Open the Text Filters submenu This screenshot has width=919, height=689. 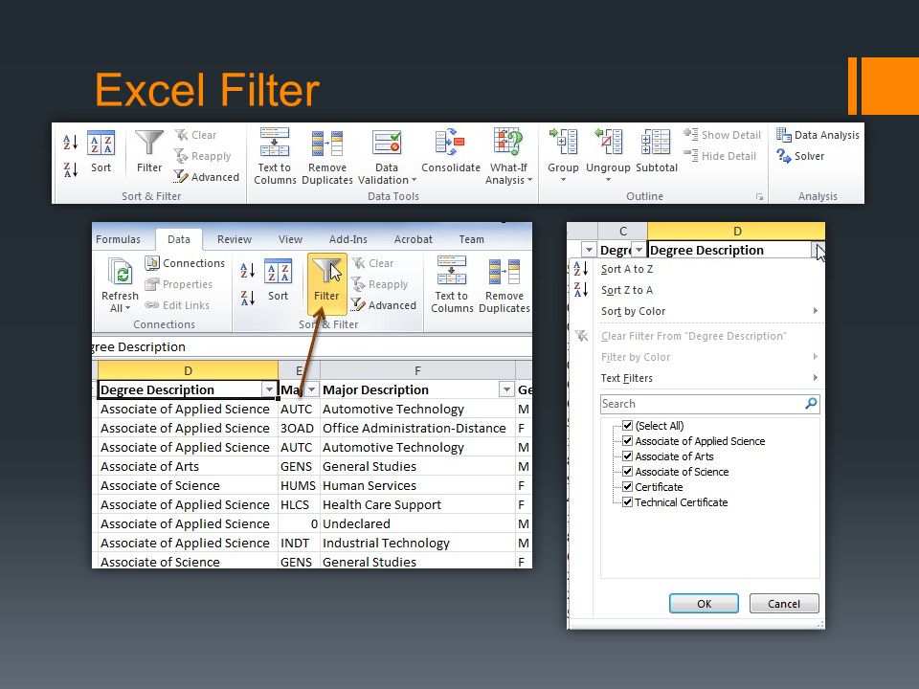click(x=709, y=378)
